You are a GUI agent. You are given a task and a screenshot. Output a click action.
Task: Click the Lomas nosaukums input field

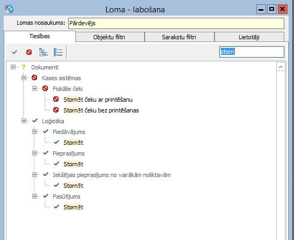(176, 23)
